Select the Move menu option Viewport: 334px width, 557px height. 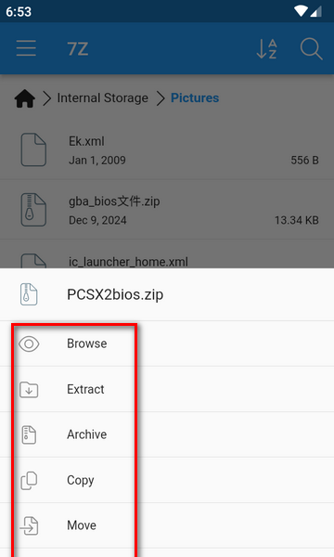click(167, 525)
